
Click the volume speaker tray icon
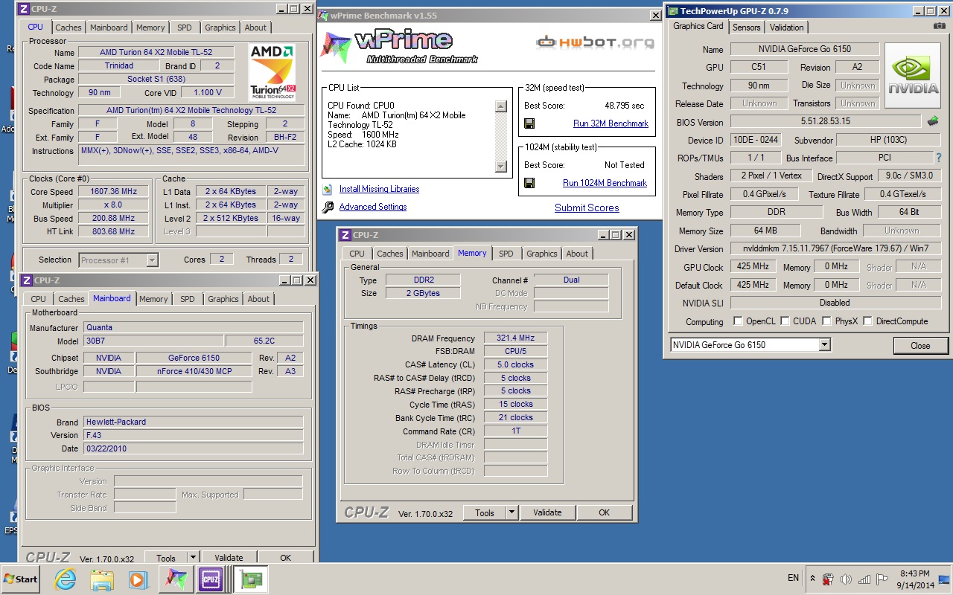846,579
